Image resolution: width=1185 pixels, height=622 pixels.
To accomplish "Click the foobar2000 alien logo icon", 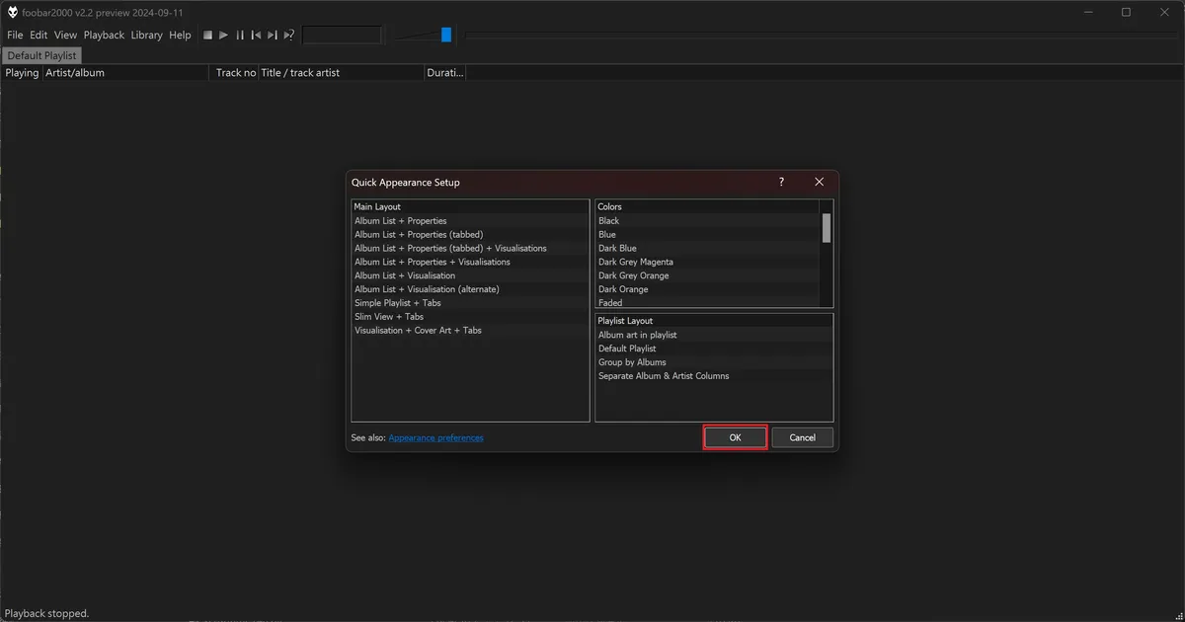I will (x=11, y=12).
